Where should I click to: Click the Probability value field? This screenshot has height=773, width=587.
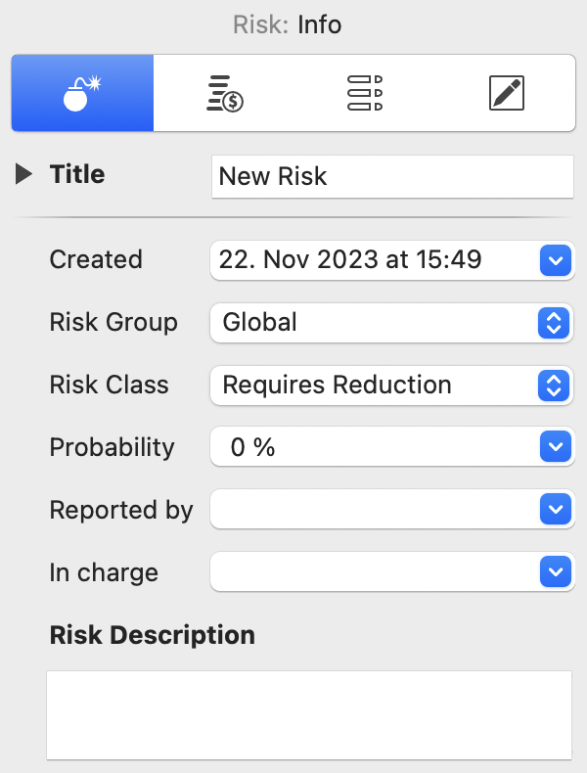coord(372,448)
